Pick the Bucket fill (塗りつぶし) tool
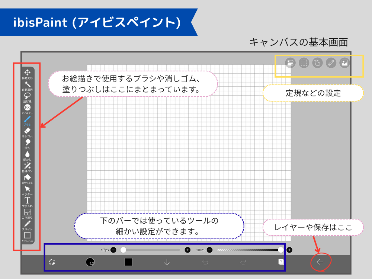This screenshot has width=372, height=279. (x=27, y=177)
